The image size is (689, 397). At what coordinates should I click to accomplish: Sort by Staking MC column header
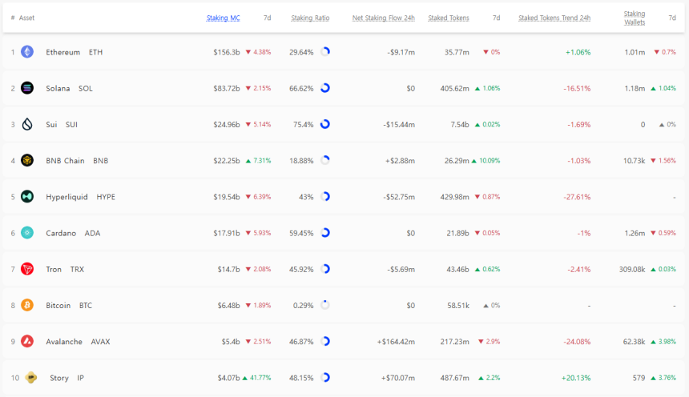pos(223,18)
